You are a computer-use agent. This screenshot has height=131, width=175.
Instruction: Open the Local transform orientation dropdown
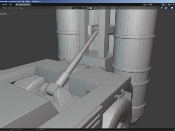(77, 8)
